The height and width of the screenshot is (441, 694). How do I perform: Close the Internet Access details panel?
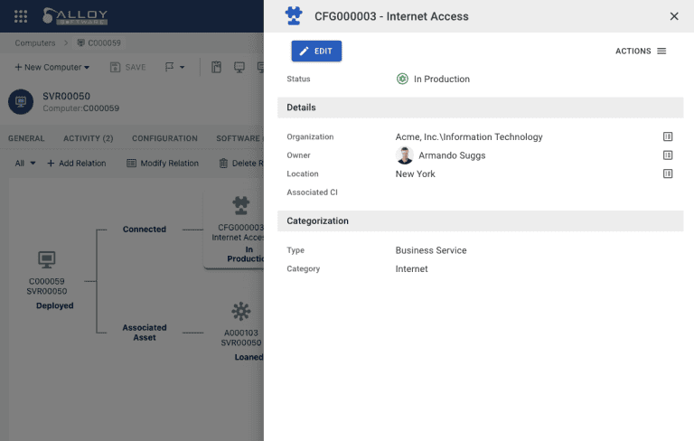pos(673,16)
